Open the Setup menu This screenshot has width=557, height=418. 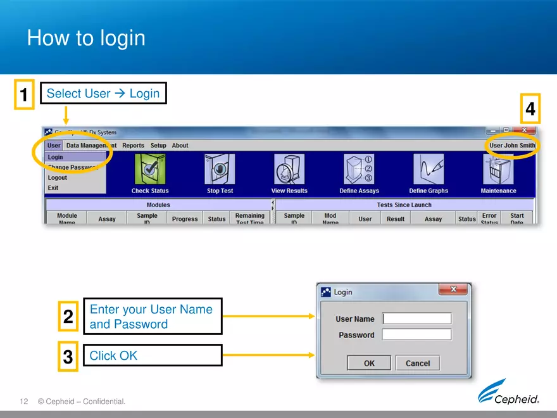pyautogui.click(x=158, y=145)
